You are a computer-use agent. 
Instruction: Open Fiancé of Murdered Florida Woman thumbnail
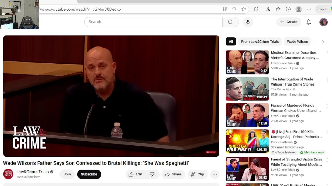pyautogui.click(x=247, y=115)
